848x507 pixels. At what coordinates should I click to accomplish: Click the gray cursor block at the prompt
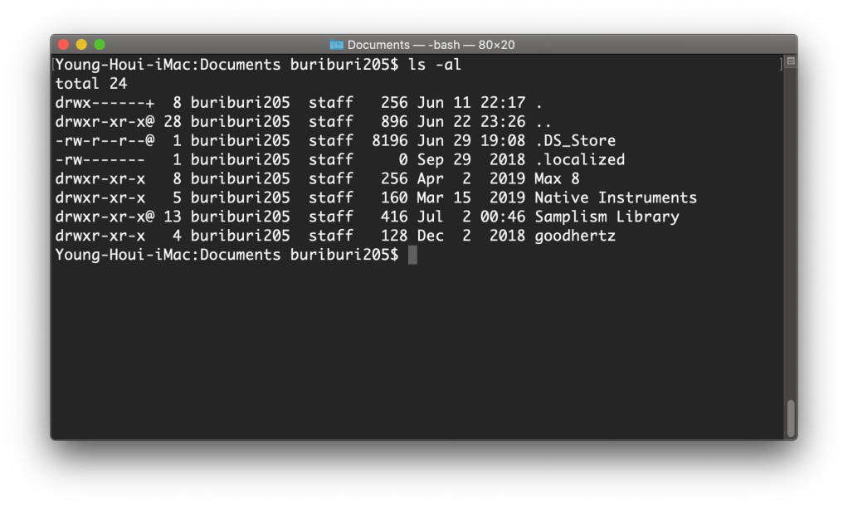point(412,255)
